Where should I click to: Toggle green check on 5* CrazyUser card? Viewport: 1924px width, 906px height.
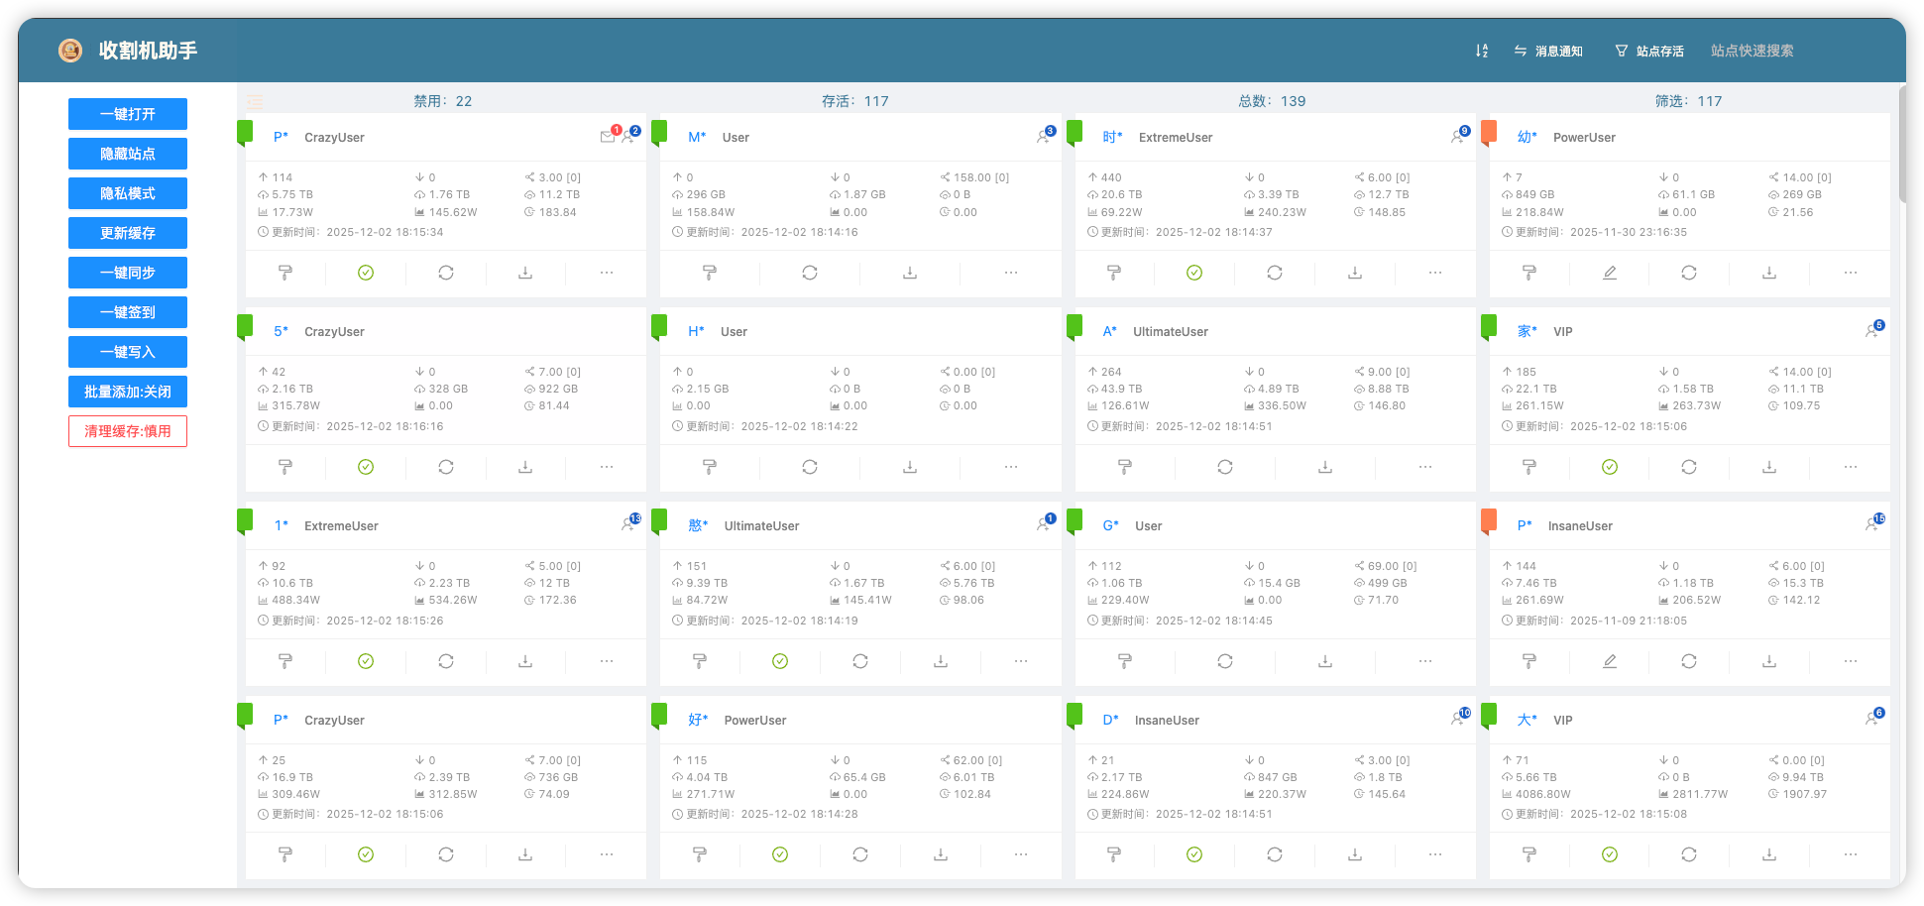pos(366,467)
